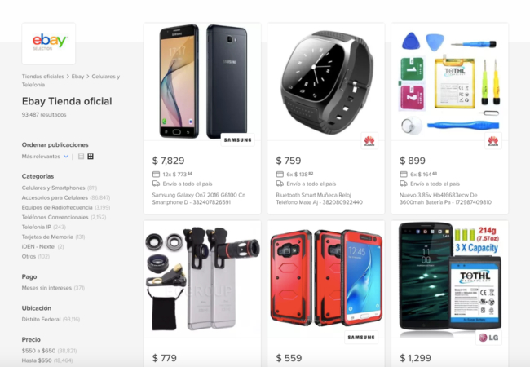
Task: Click Huawei brand badge on smartwatch card
Action: point(369,141)
